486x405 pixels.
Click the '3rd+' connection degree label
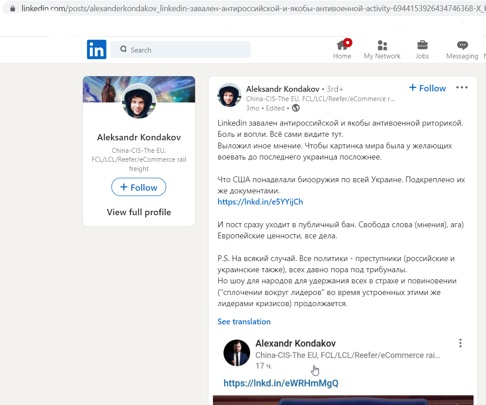click(335, 89)
